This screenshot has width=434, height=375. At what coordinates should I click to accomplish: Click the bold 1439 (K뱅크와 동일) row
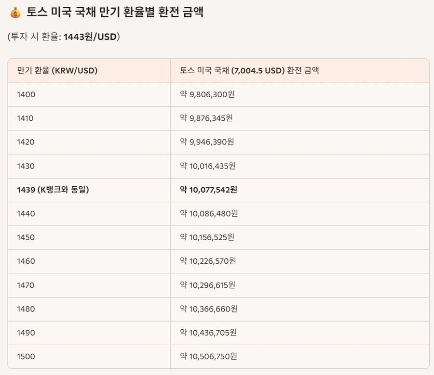(53, 190)
